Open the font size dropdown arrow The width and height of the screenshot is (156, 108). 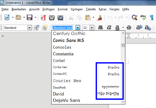(92, 28)
